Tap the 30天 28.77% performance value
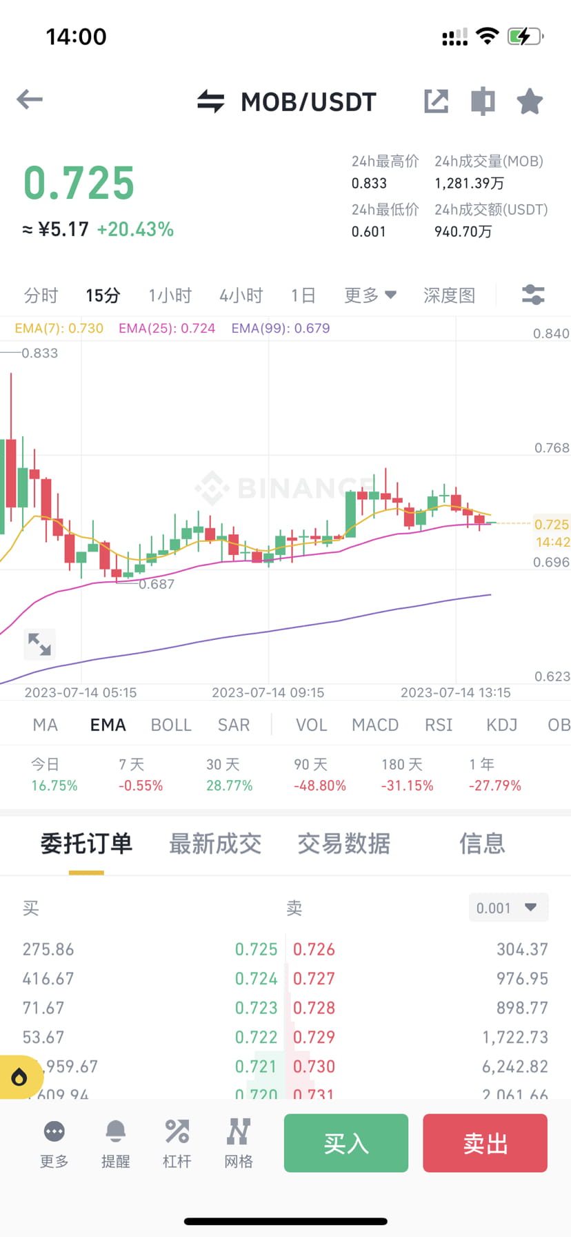Screen dimensions: 571x1237 click(230, 786)
